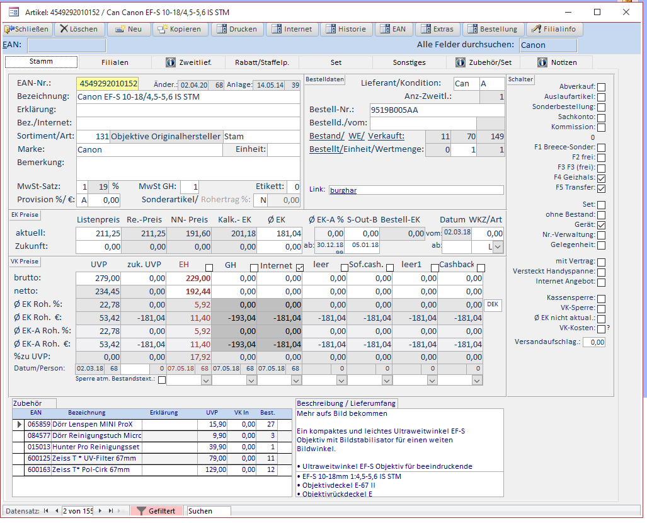Viewport: 647px width, 523px height.
Task: Check the Sonderbestellung checkbox
Action: point(601,107)
